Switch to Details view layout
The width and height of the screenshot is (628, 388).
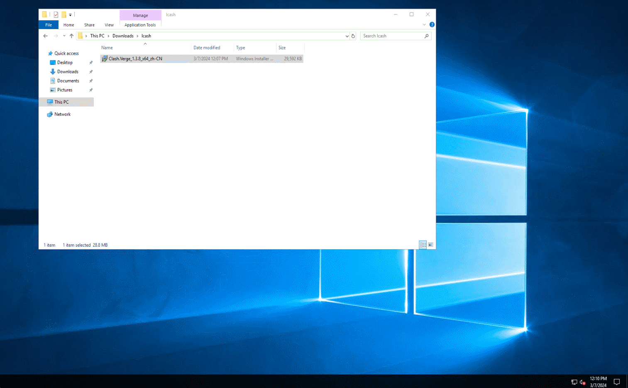tap(423, 245)
